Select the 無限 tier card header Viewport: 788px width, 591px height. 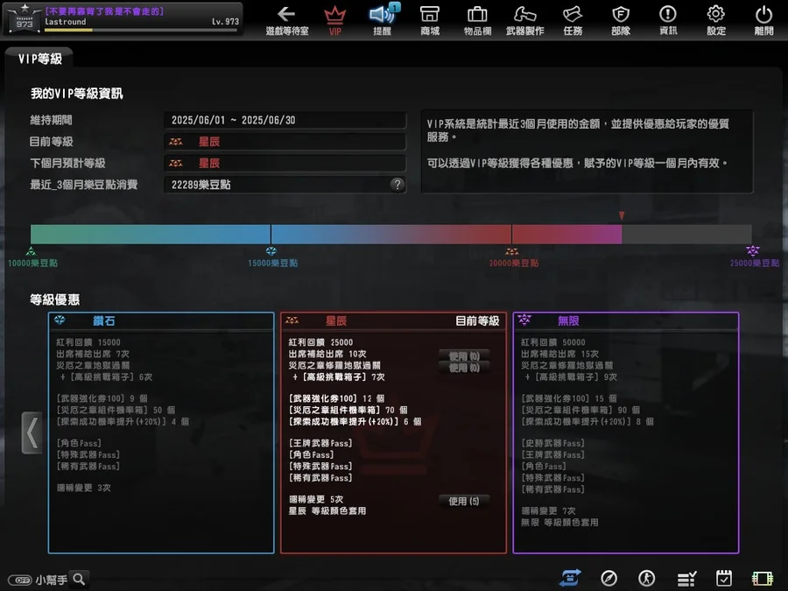point(626,320)
